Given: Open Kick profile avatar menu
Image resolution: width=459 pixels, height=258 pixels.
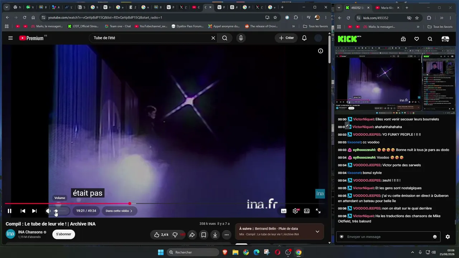Looking at the screenshot, I should click(445, 39).
